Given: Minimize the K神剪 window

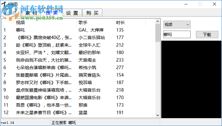Looking at the screenshot, I should click(186, 4).
